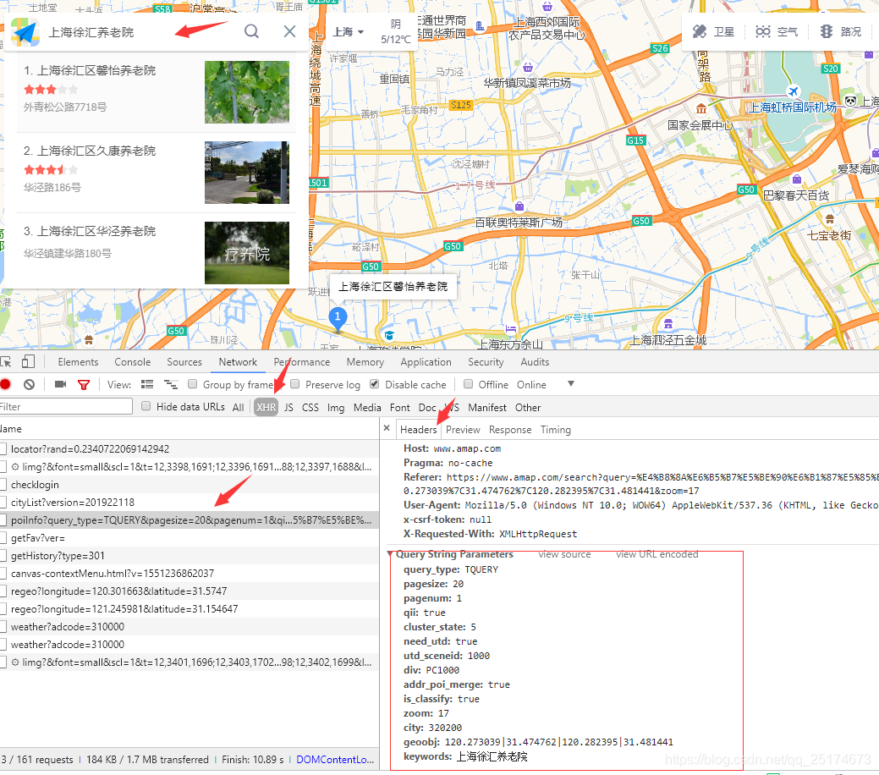Click the capture screenshots camera icon
Viewport: 879px width, 775px height.
61,384
